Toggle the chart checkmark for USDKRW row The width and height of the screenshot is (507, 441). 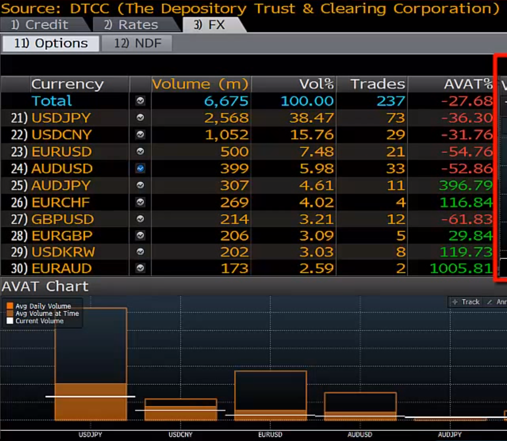[140, 252]
